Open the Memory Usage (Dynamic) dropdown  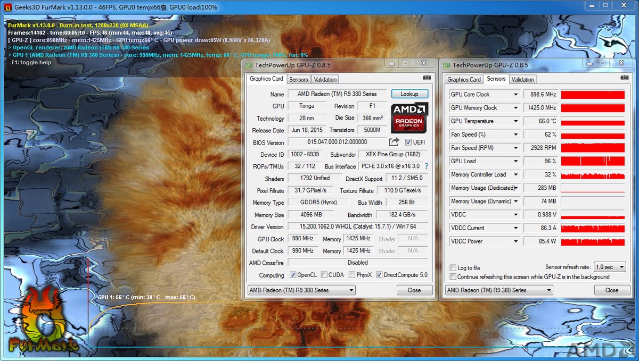click(x=515, y=202)
